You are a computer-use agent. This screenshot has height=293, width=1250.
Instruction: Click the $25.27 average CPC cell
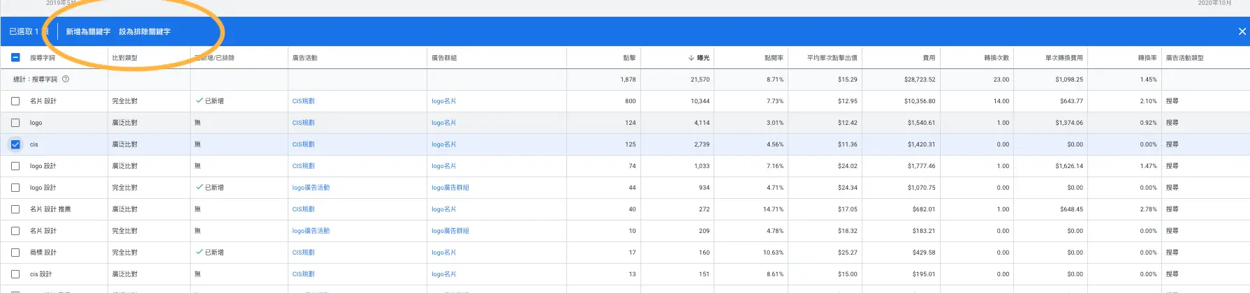click(x=848, y=253)
